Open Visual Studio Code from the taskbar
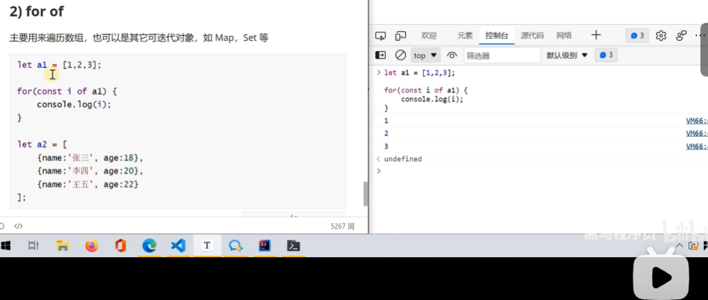The height and width of the screenshot is (300, 708). [x=178, y=245]
